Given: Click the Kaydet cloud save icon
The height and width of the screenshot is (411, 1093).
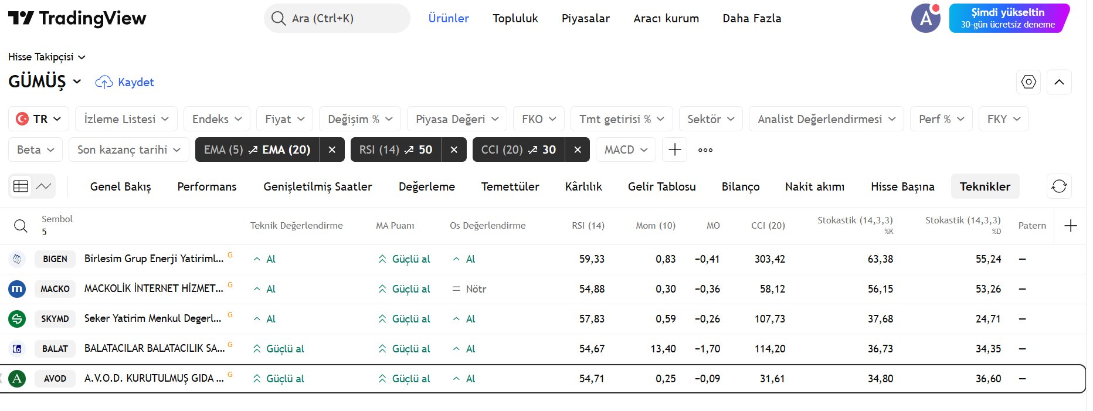Looking at the screenshot, I should coord(104,82).
